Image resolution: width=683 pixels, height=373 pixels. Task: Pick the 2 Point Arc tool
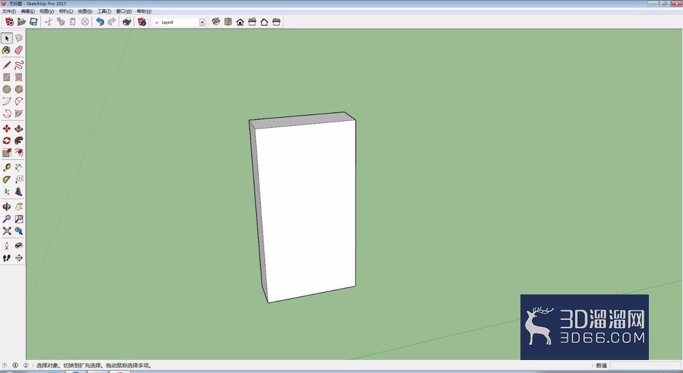(x=18, y=102)
